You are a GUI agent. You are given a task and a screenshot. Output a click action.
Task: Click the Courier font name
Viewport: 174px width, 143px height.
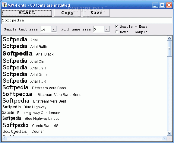pyautogui.click(x=38, y=132)
